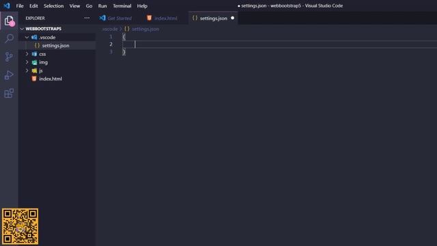Click the closing brace on line 3
The image size is (437, 246).
click(124, 52)
